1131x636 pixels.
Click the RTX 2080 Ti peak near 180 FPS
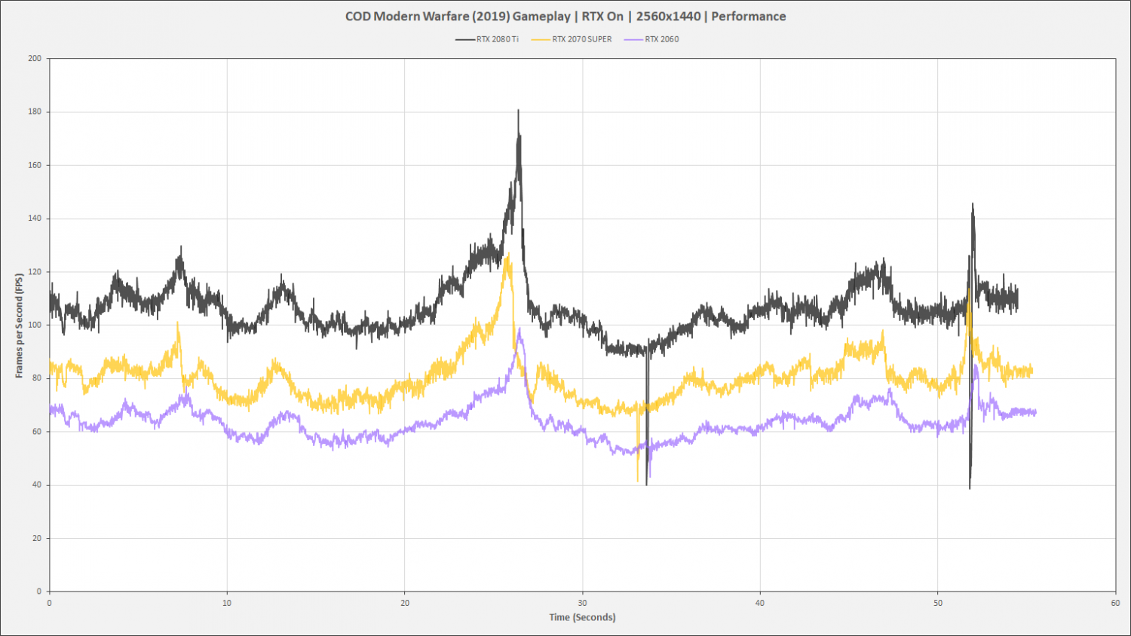[518, 111]
